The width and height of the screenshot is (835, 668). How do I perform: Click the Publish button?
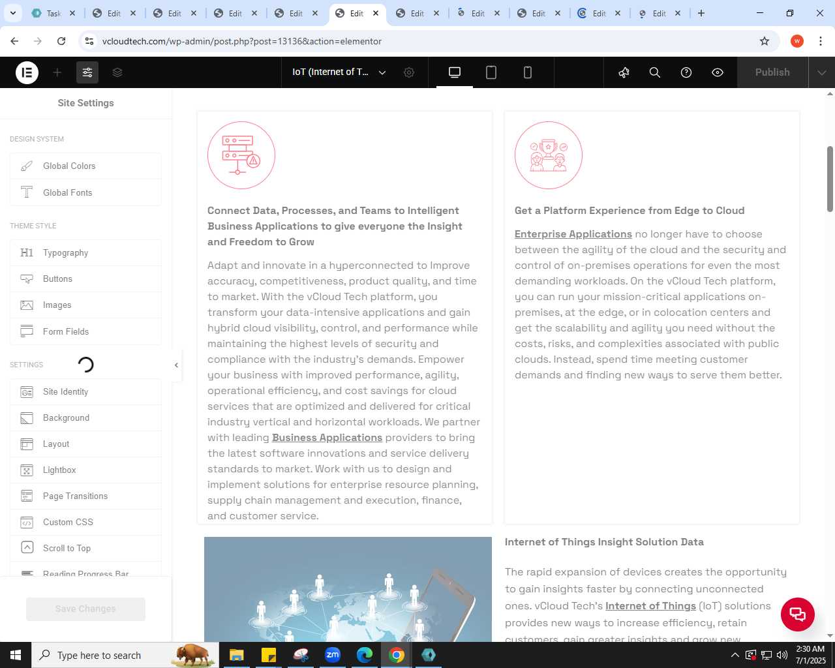772,72
